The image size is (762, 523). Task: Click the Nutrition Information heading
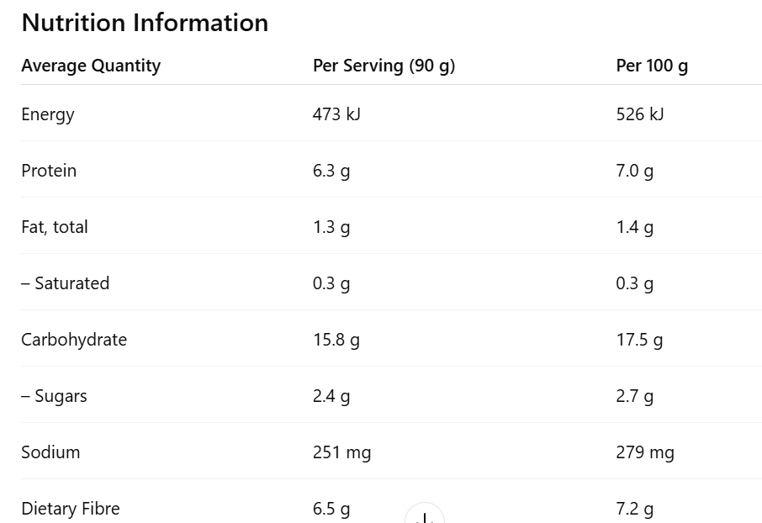[145, 23]
